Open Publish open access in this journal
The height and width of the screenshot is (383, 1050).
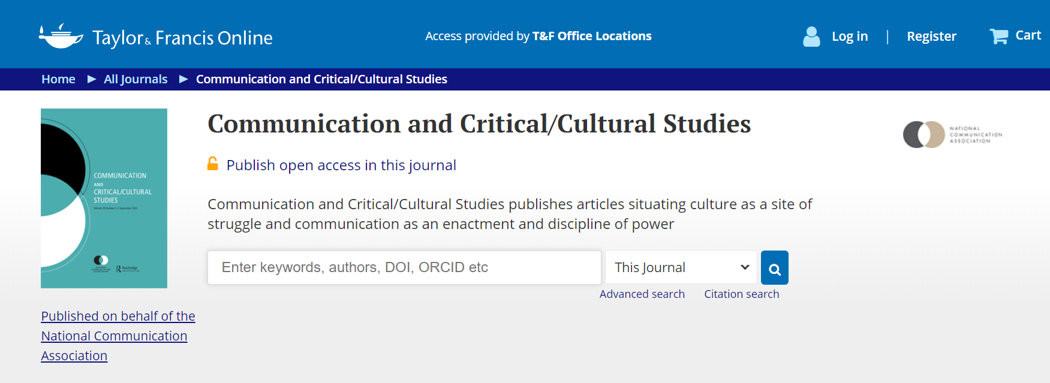341,165
